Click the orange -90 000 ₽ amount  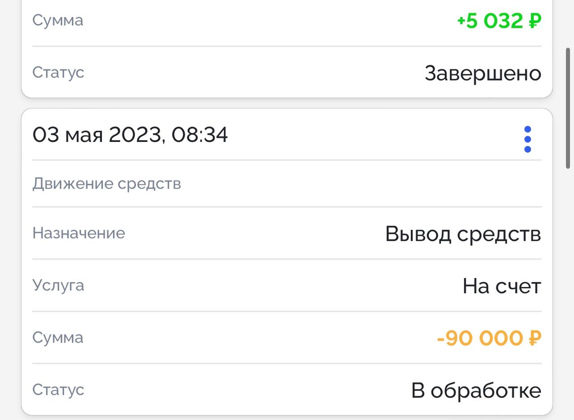click(x=489, y=338)
